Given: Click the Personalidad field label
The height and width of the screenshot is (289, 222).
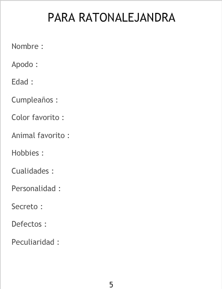Looking at the screenshot, I should (x=36, y=189).
